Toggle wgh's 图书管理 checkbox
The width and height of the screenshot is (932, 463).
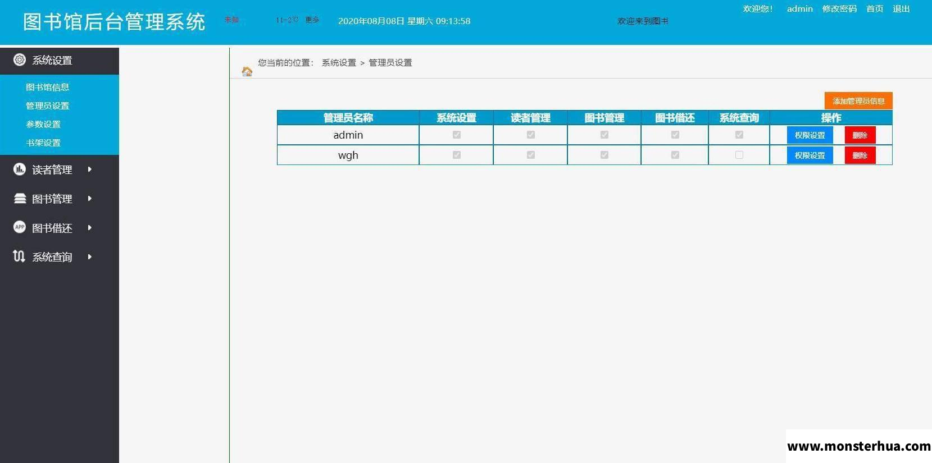tap(604, 155)
